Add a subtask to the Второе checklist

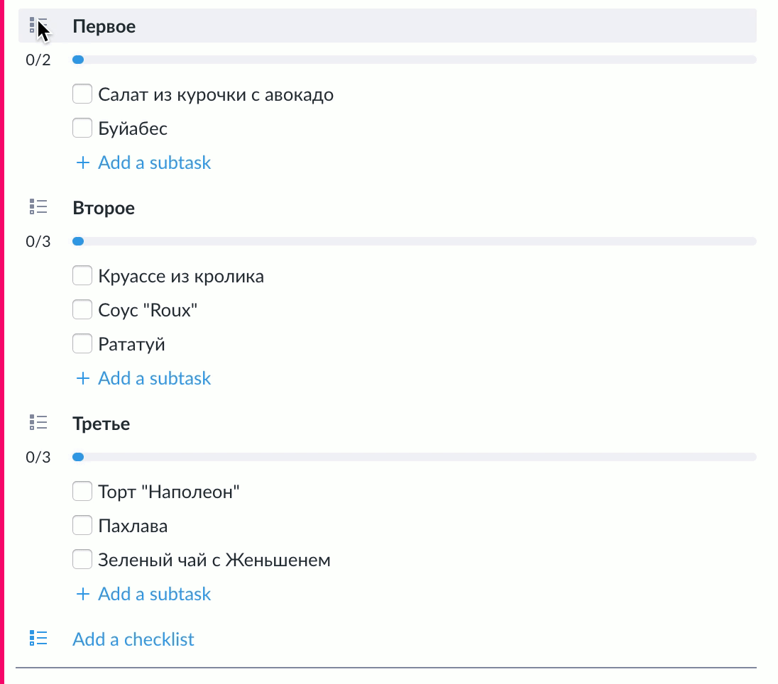click(154, 378)
